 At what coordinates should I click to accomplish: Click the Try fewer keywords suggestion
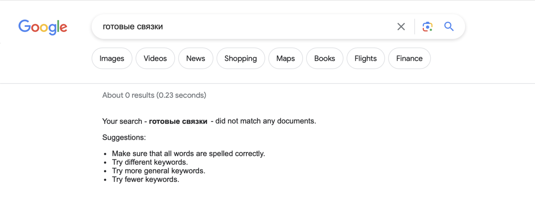coord(146,179)
